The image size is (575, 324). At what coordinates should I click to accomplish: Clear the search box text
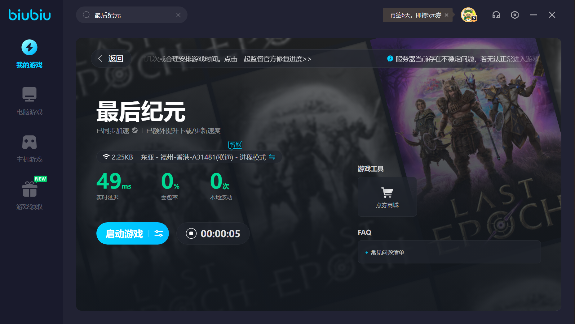coord(178,15)
